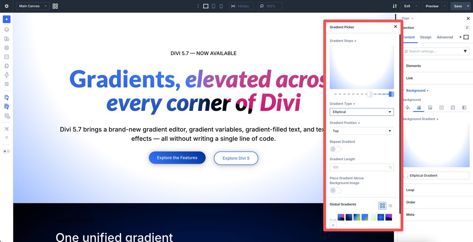Open the design presets swatch icon

[7, 39]
